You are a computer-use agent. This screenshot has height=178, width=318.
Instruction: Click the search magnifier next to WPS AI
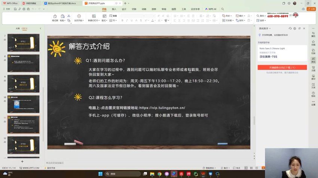[223, 9]
